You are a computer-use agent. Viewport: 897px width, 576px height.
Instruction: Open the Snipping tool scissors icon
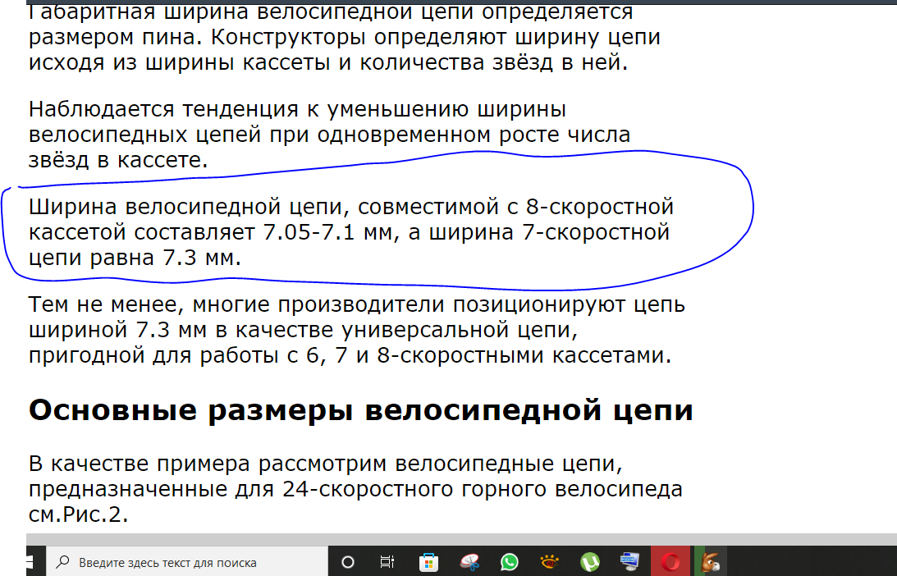coord(469,562)
